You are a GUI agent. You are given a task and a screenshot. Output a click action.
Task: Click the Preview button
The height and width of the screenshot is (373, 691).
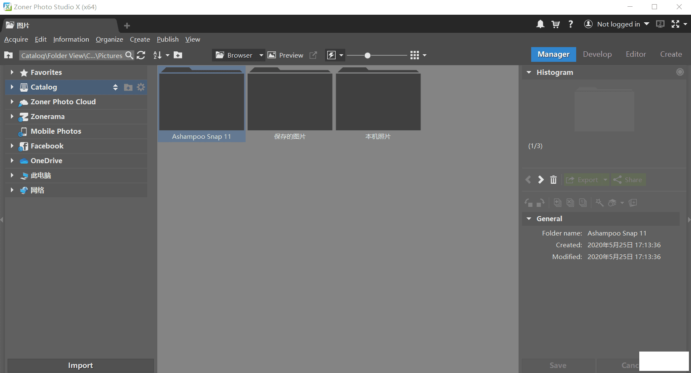pos(286,55)
